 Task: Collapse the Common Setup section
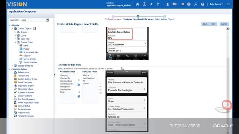pos(10,69)
